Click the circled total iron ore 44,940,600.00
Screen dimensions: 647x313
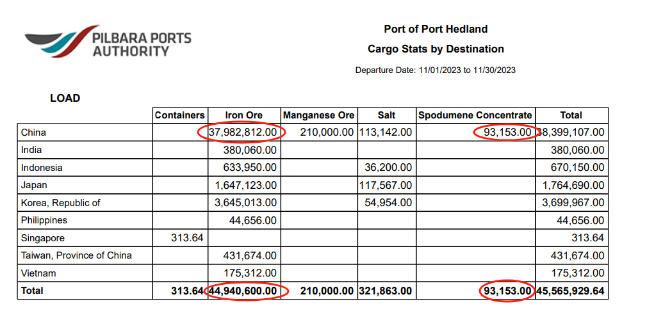(245, 291)
